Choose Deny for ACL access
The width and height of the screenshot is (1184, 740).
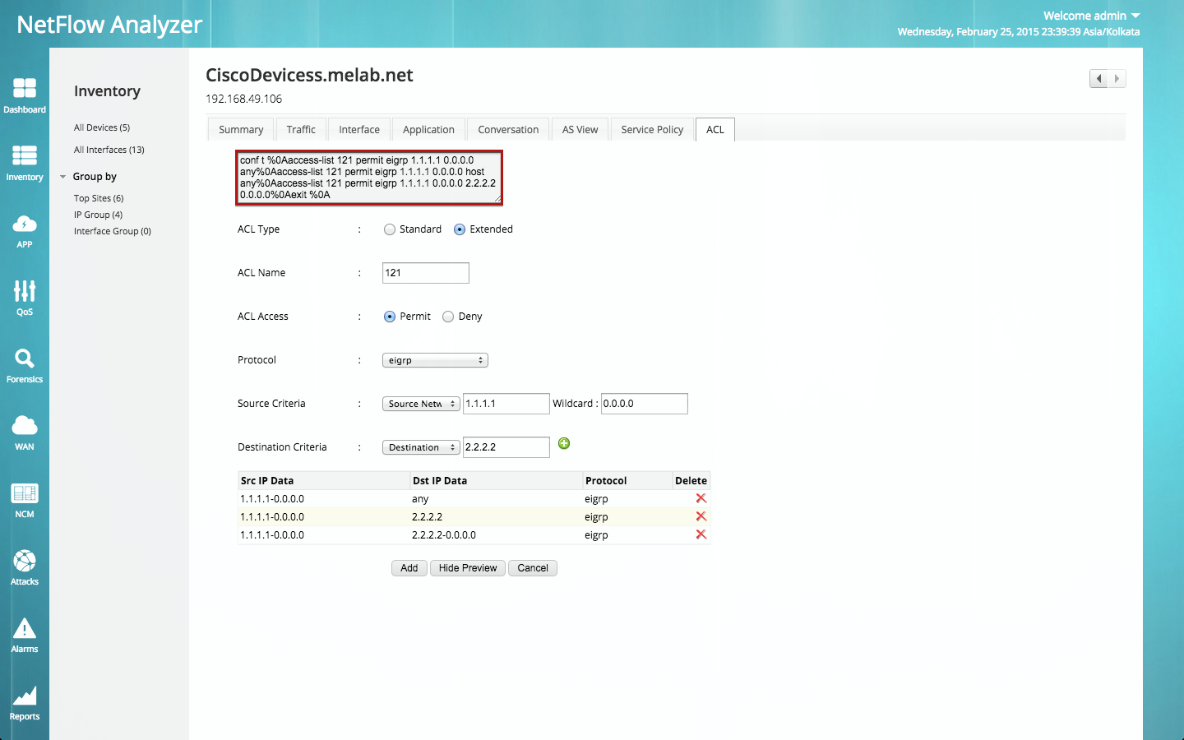448,317
